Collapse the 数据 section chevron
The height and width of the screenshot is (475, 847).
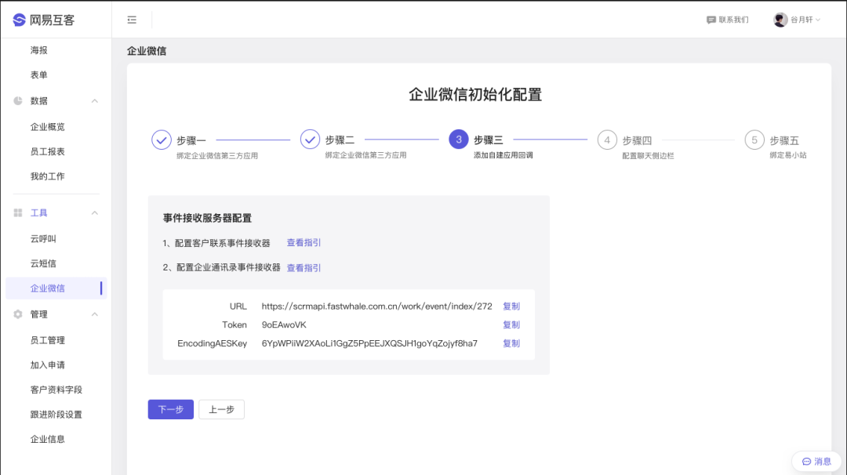pyautogui.click(x=95, y=101)
